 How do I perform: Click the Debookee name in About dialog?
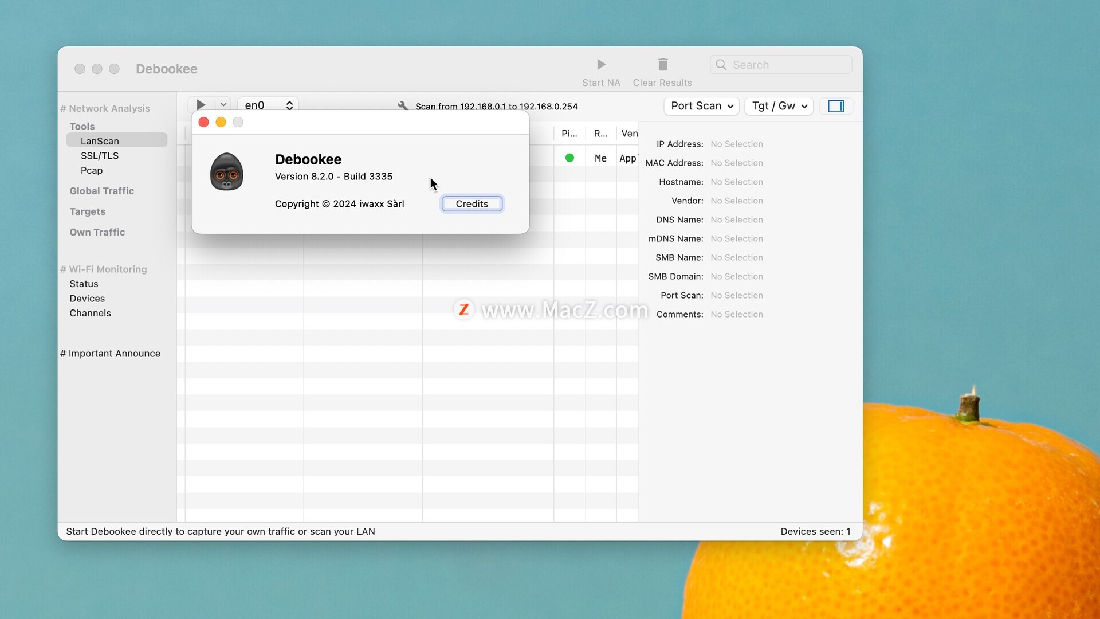click(x=308, y=159)
